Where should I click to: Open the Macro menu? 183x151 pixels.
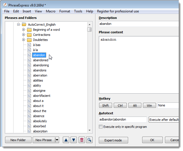click(x=51, y=11)
